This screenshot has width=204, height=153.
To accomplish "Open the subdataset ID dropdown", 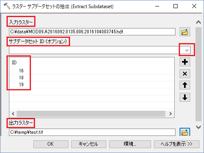I will pyautogui.click(x=187, y=50).
